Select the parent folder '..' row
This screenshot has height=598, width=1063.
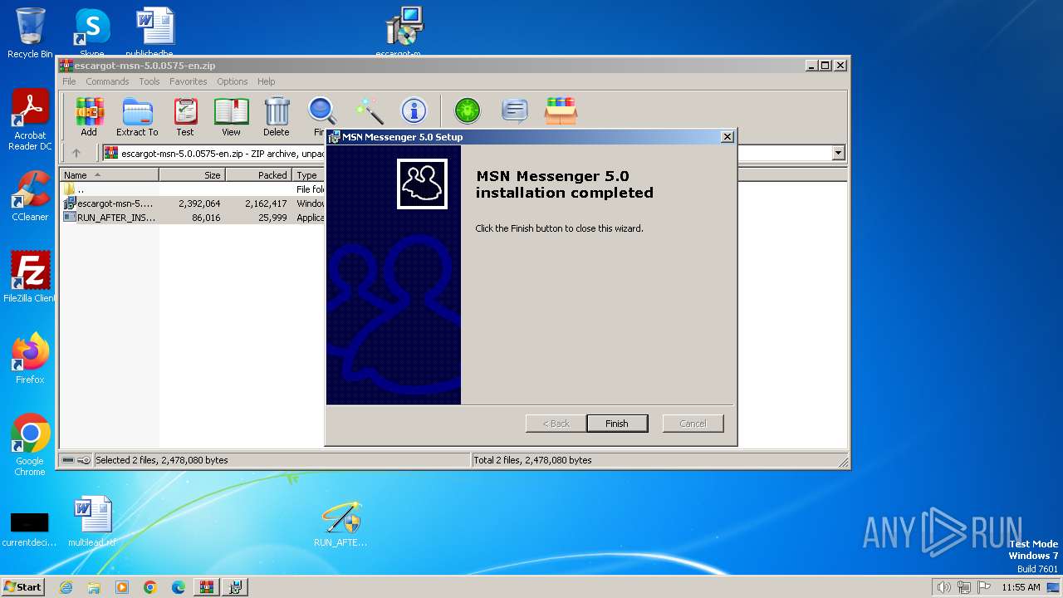193,189
